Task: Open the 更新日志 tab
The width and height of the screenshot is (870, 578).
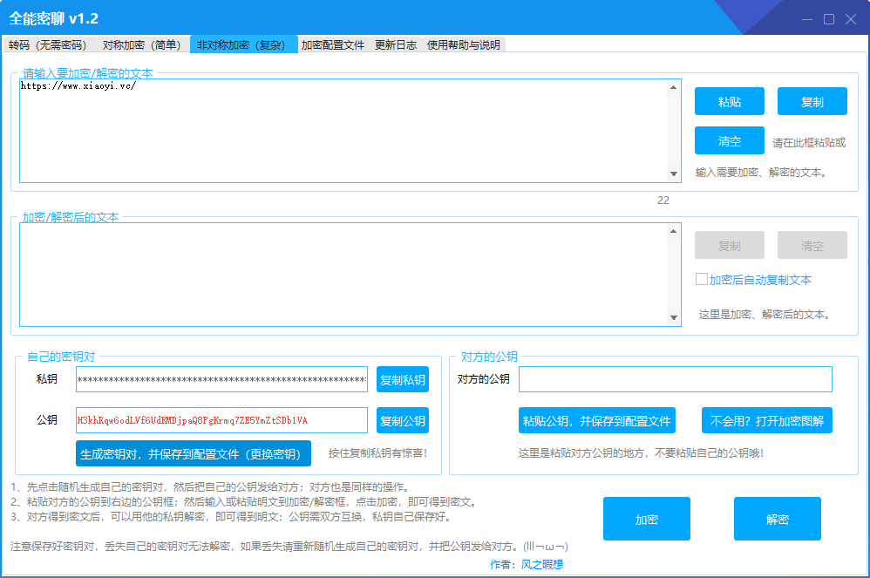Action: tap(396, 44)
